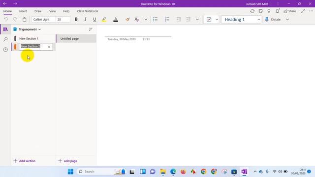Switch to the Home tab
This screenshot has width=315, height=177.
point(7,11)
